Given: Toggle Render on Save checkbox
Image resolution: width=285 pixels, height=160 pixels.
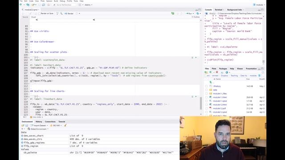Looking at the screenshot, I should (40, 13).
